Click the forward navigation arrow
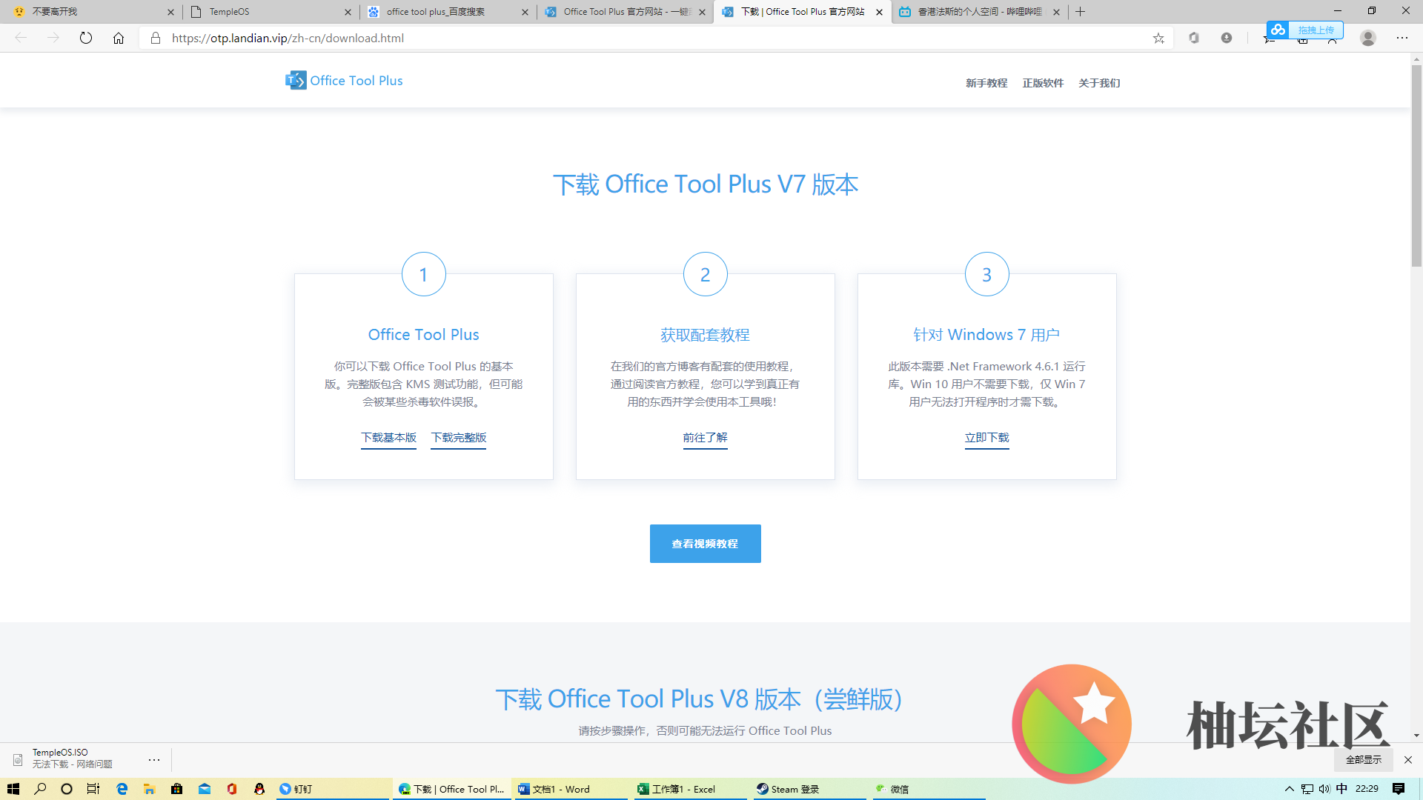The image size is (1423, 800). click(x=53, y=38)
